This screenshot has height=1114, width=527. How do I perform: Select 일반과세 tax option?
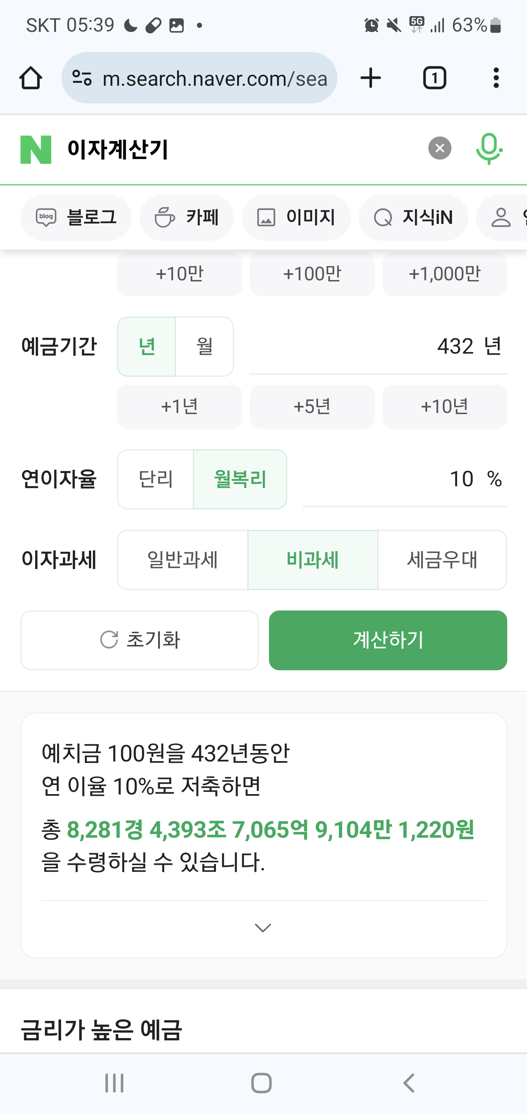[182, 560]
